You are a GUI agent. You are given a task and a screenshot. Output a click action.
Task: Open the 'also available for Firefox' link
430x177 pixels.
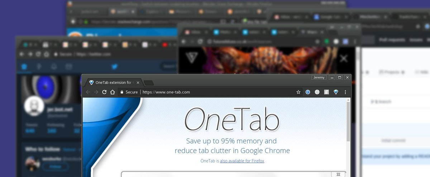[x=242, y=161]
